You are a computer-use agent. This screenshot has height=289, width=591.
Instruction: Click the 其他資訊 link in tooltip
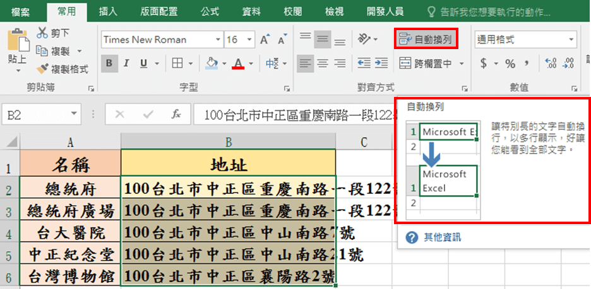pos(442,237)
